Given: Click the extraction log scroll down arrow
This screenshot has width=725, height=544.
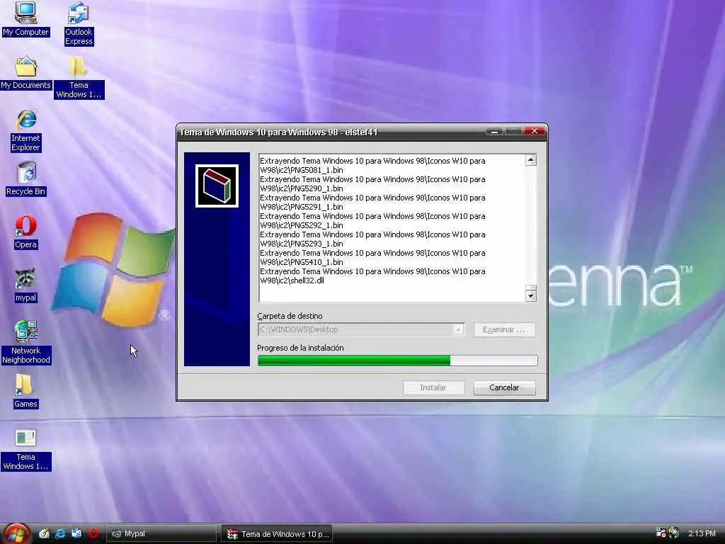Looking at the screenshot, I should pyautogui.click(x=531, y=295).
